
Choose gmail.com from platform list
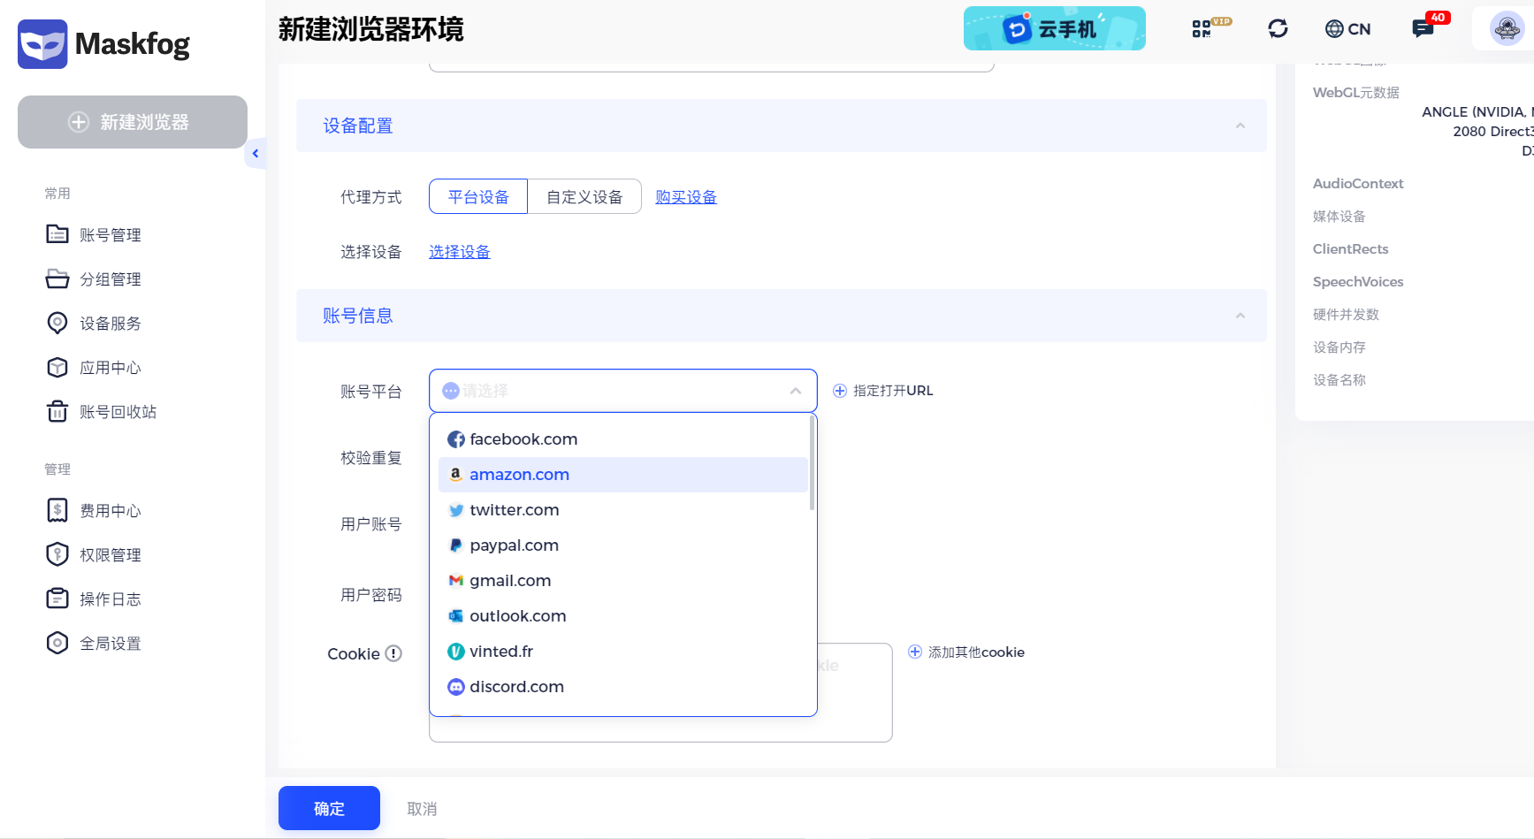click(622, 581)
